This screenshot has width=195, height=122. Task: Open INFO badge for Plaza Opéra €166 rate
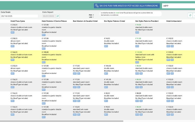[x=12, y=60]
